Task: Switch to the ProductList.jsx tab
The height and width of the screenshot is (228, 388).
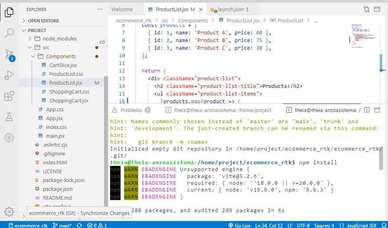Action: point(175,10)
